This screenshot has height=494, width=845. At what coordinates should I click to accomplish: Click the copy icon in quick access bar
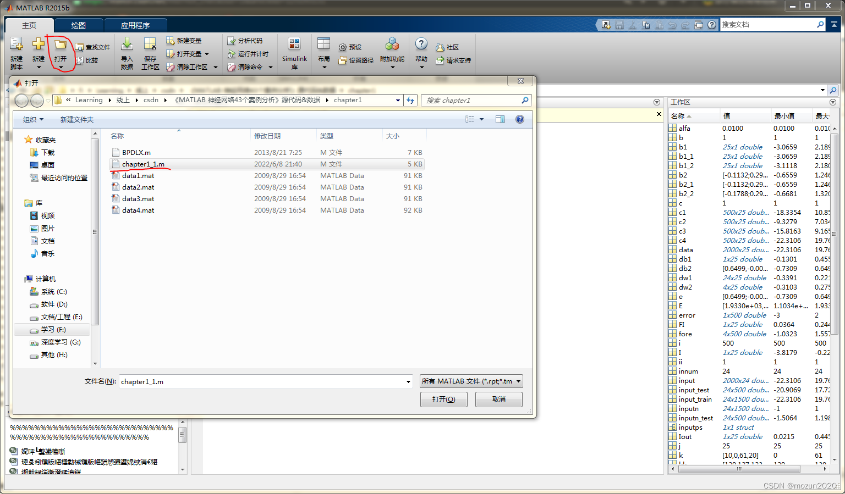(646, 25)
